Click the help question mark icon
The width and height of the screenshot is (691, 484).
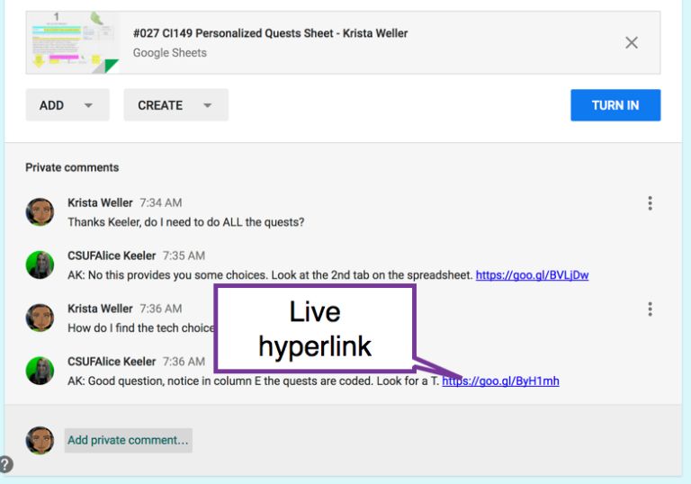(x=5, y=464)
